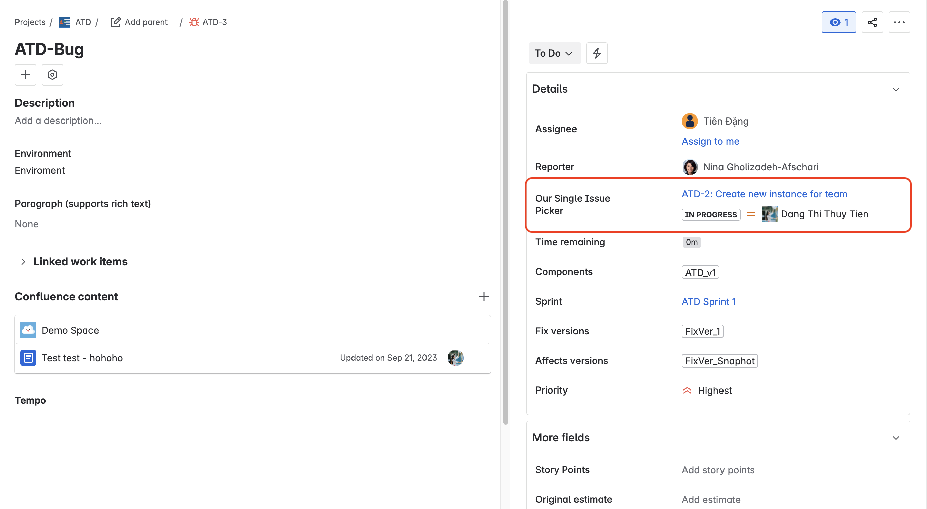The width and height of the screenshot is (927, 509).
Task: Click the Assign to me link
Action: (x=710, y=141)
